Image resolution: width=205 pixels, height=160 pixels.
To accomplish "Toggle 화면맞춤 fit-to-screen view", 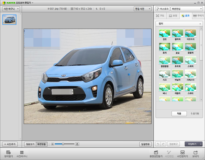I will [42, 144].
